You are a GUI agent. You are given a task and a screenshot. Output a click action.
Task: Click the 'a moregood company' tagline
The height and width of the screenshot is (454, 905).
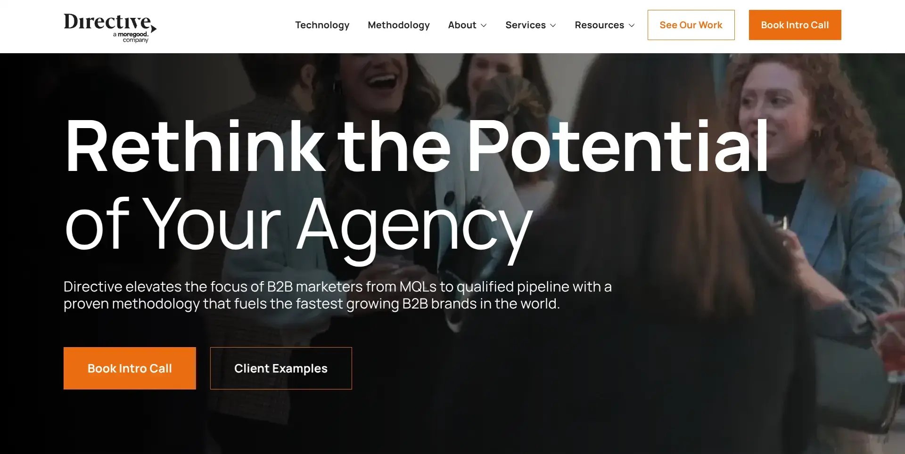pyautogui.click(x=131, y=37)
